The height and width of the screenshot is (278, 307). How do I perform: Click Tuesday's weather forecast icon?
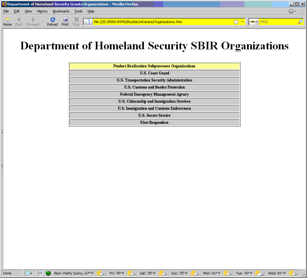[260, 273]
